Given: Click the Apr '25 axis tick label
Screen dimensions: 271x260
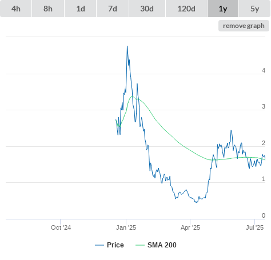Looking at the screenshot, I should pyautogui.click(x=190, y=227).
